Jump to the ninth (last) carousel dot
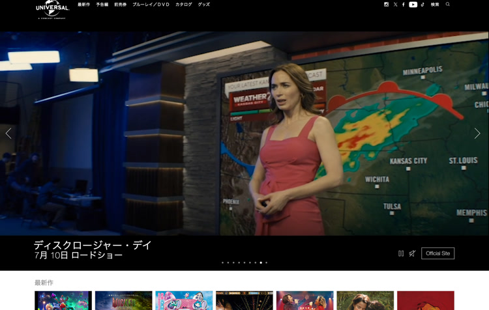The width and height of the screenshot is (489, 310). coord(266,262)
